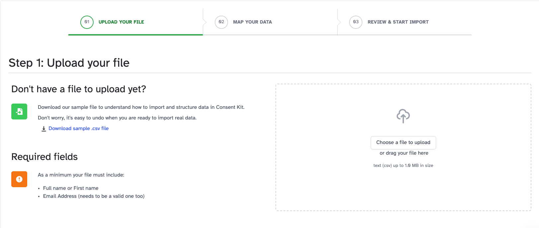The height and width of the screenshot is (228, 539).
Task: Select the Upload Your File step tab
Action: click(x=121, y=22)
